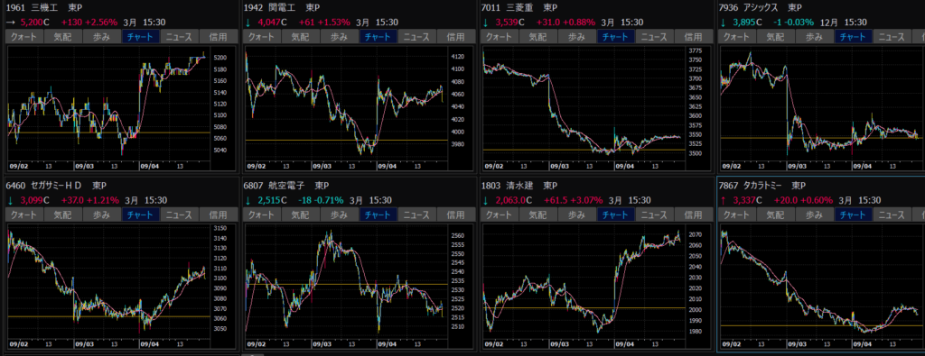Open 気配 tab in 航空電子 panel
This screenshot has width=925, height=356.
(301, 215)
